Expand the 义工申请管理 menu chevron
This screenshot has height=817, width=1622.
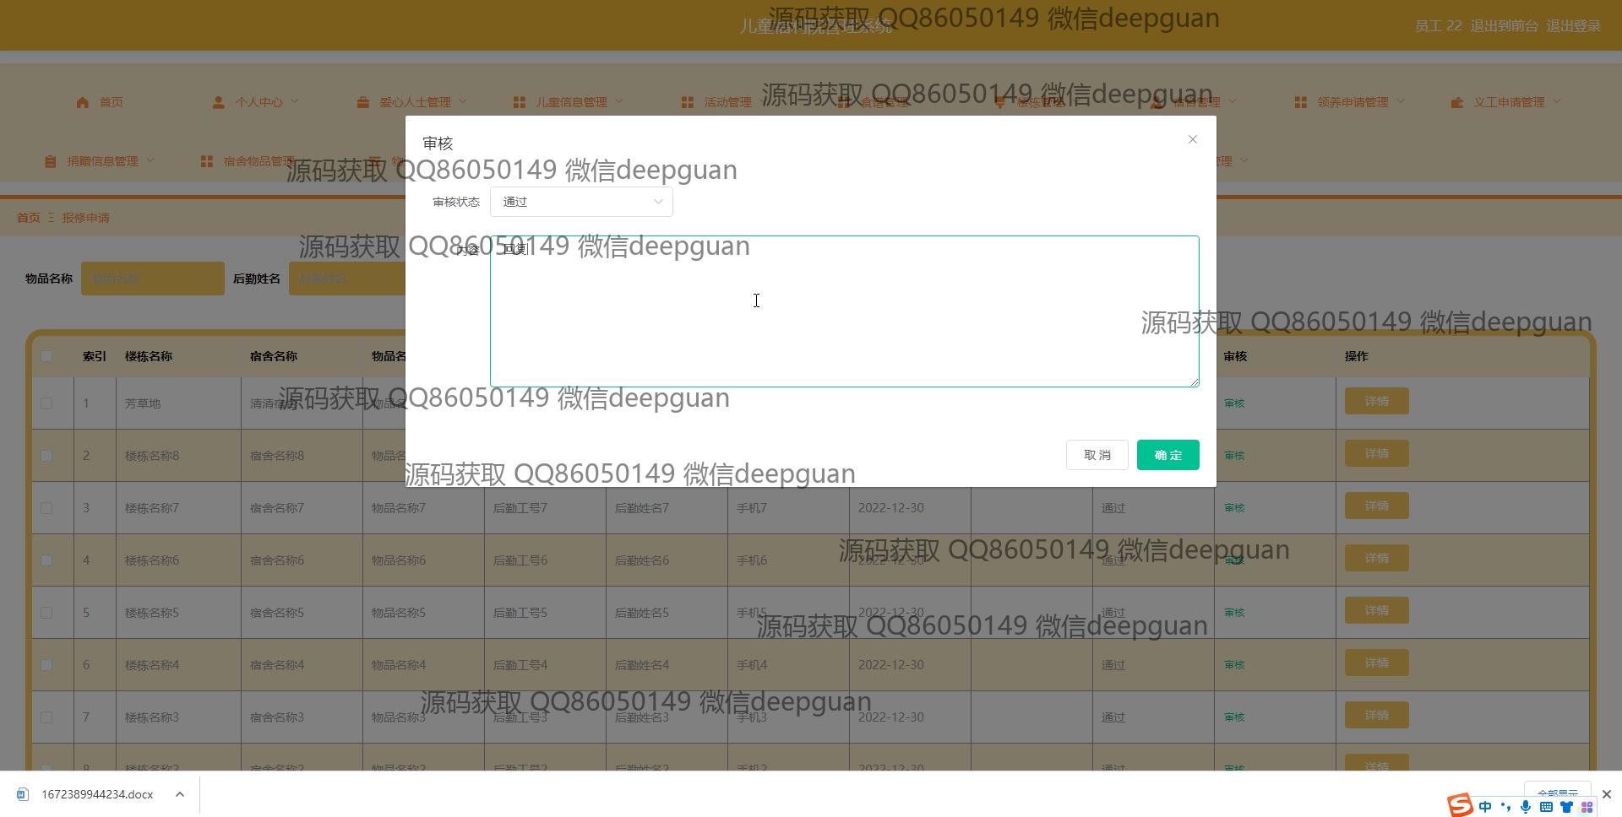[1557, 101]
